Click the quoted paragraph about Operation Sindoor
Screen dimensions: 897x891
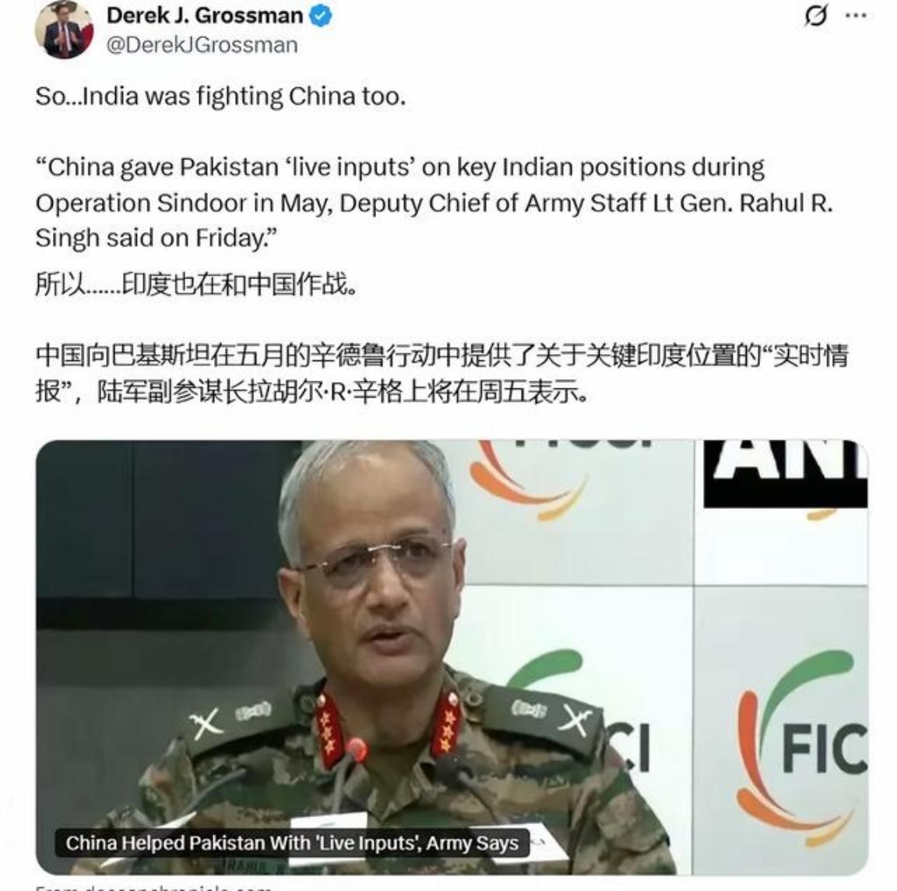tap(434, 202)
